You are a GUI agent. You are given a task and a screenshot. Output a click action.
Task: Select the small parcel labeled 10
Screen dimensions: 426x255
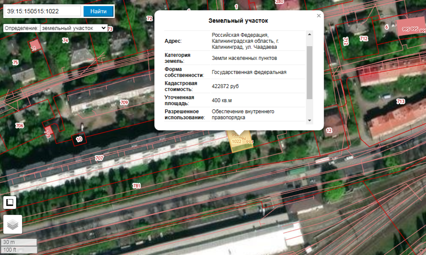pos(79,139)
